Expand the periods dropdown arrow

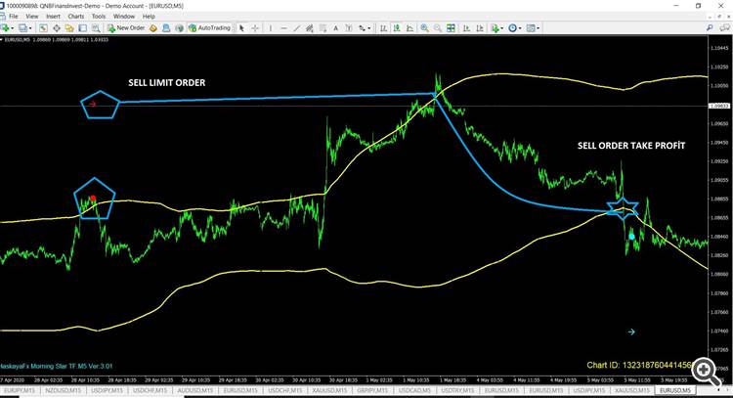tap(520, 28)
